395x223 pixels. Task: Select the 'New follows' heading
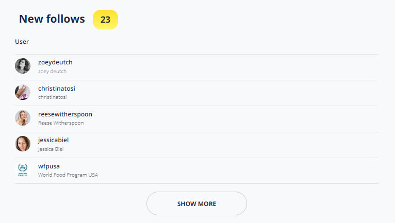[x=52, y=19]
